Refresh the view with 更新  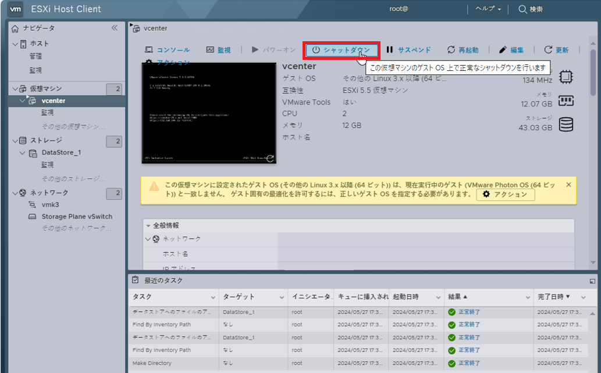556,50
